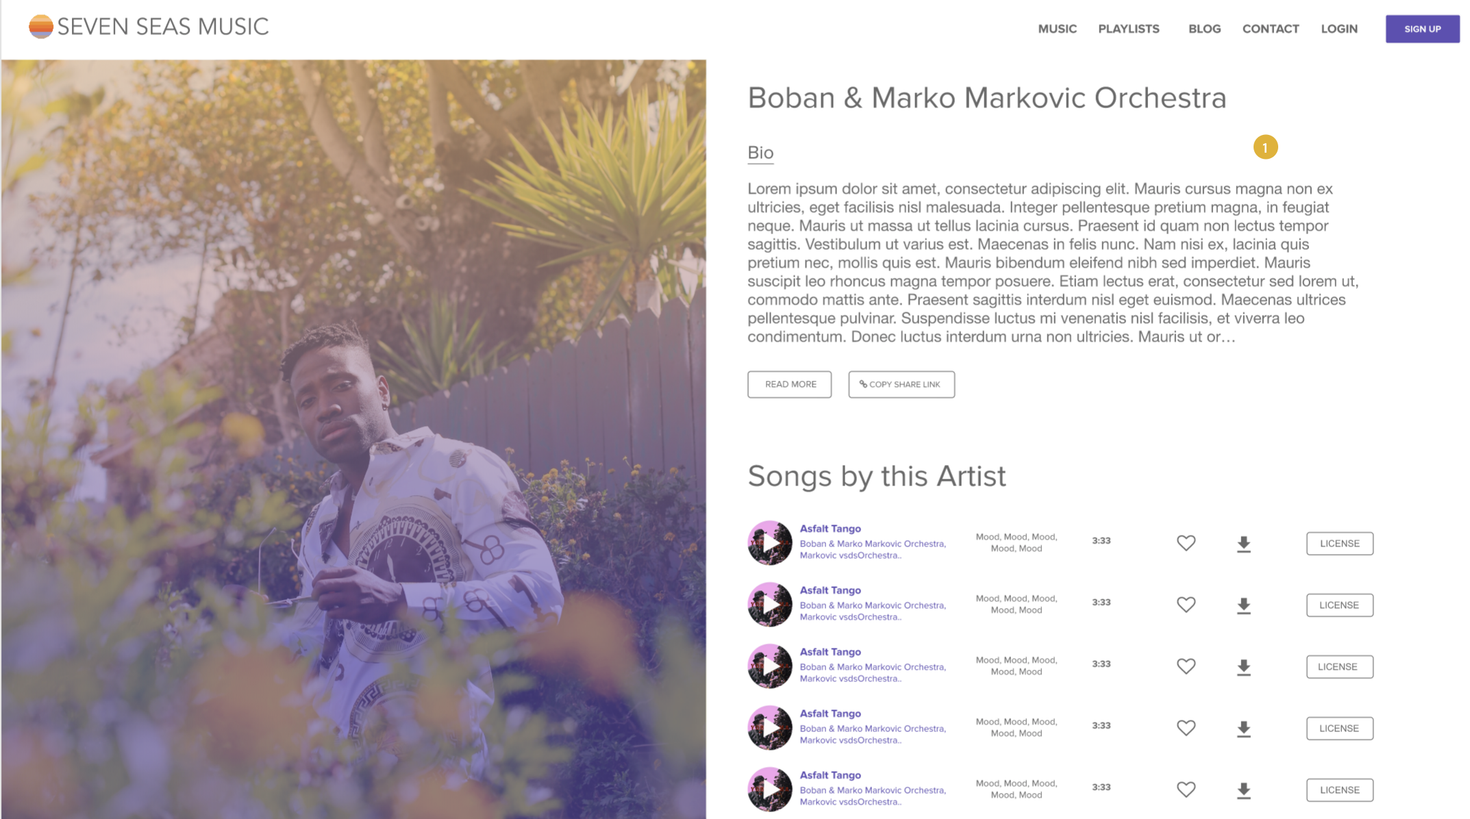
Task: Open artist link under fourth song title
Action: [x=873, y=734]
